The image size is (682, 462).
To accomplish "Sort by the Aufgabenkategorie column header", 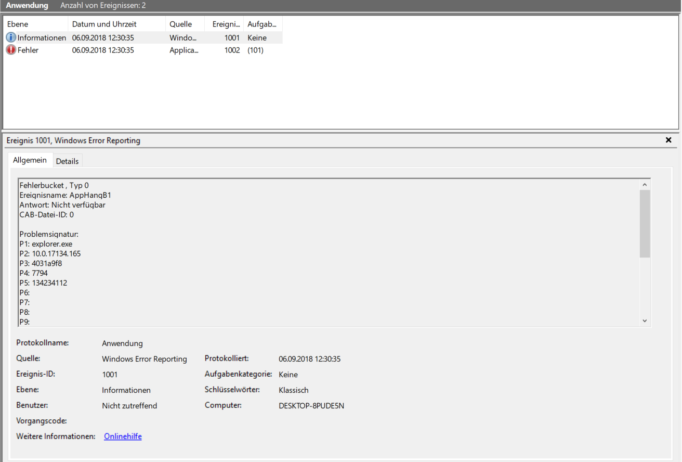I will tap(263, 24).
